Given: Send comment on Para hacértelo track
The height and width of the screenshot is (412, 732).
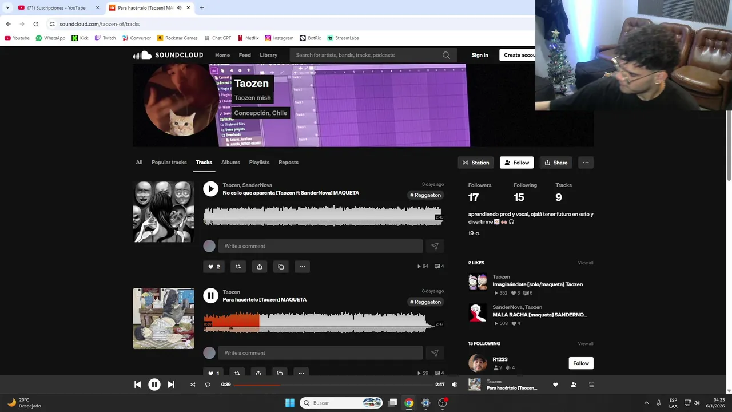Looking at the screenshot, I should click(x=435, y=353).
